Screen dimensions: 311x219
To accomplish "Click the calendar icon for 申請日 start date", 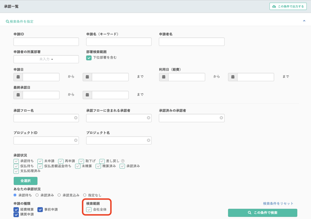I will (x=18, y=77).
